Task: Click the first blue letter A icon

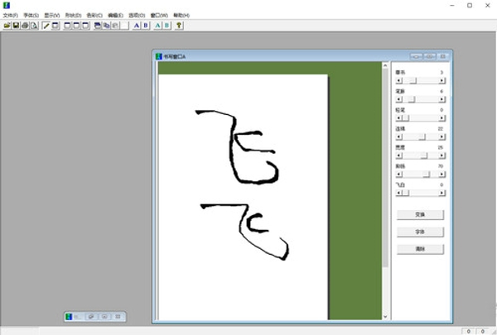Action: click(136, 26)
